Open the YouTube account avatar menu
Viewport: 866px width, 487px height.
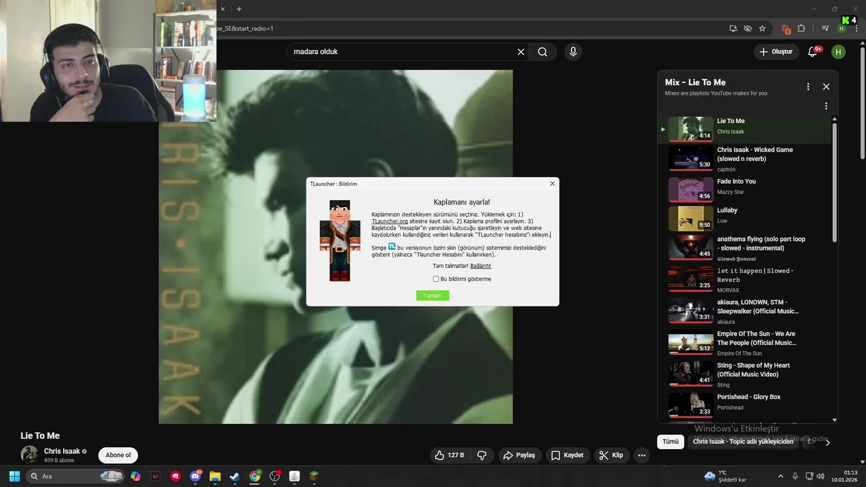pyautogui.click(x=838, y=51)
